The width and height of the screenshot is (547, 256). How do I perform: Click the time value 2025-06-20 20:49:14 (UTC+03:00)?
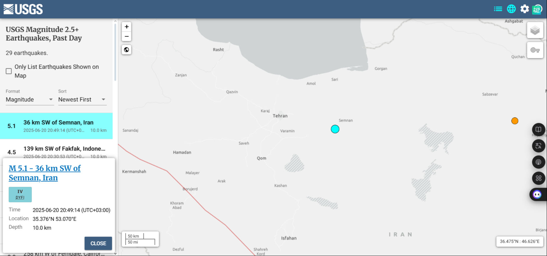(71, 210)
